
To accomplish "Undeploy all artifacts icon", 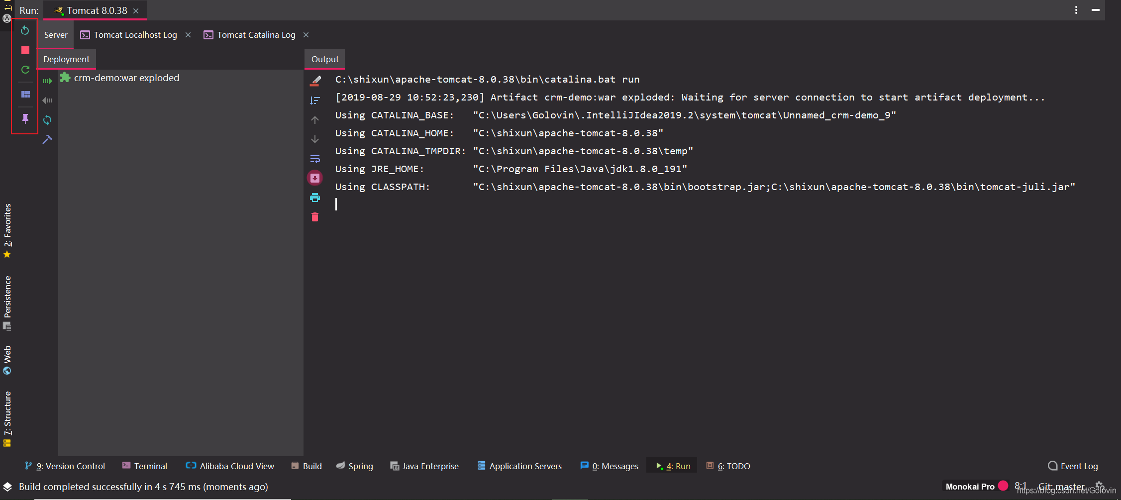I will click(x=47, y=100).
